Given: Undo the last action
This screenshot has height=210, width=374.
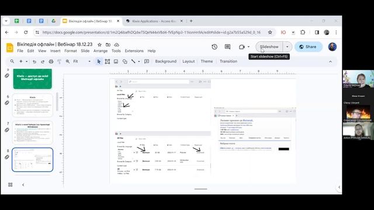Looking at the screenshot, I should tap(34, 61).
